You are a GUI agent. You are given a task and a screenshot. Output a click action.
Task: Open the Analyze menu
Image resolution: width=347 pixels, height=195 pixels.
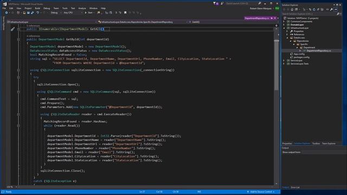click(x=82, y=8)
